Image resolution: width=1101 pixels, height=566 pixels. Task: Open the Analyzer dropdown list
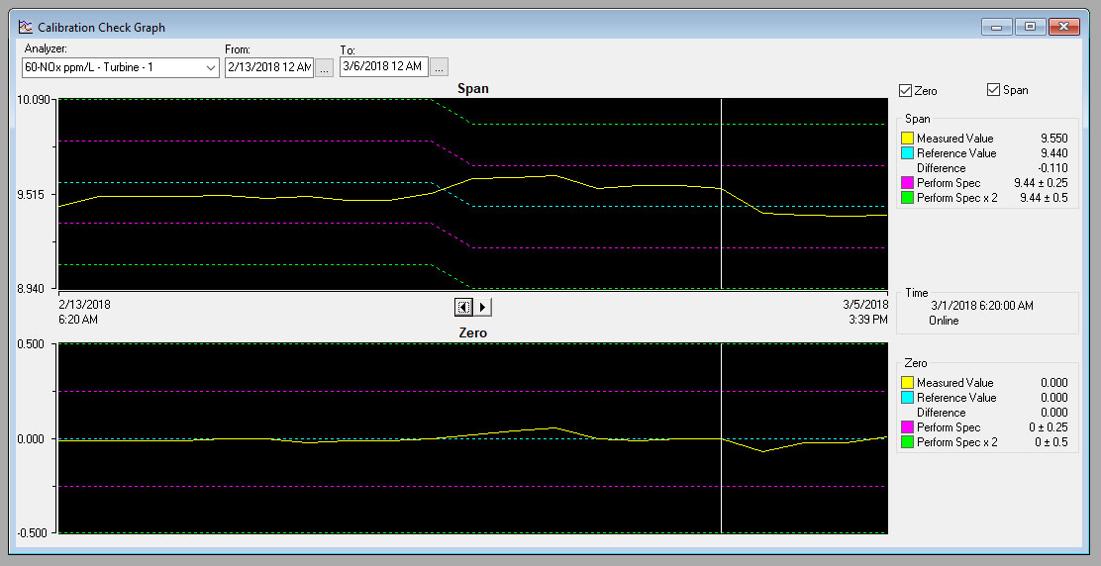(211, 68)
